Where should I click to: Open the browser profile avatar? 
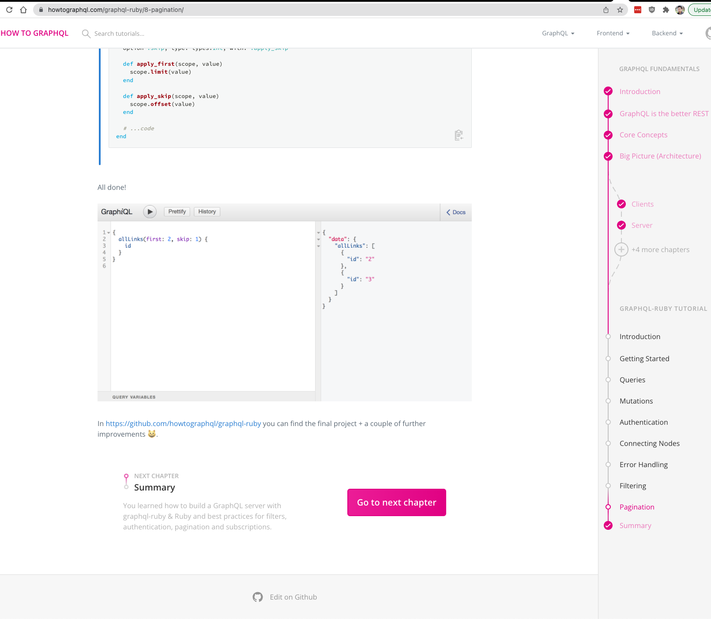click(x=680, y=10)
